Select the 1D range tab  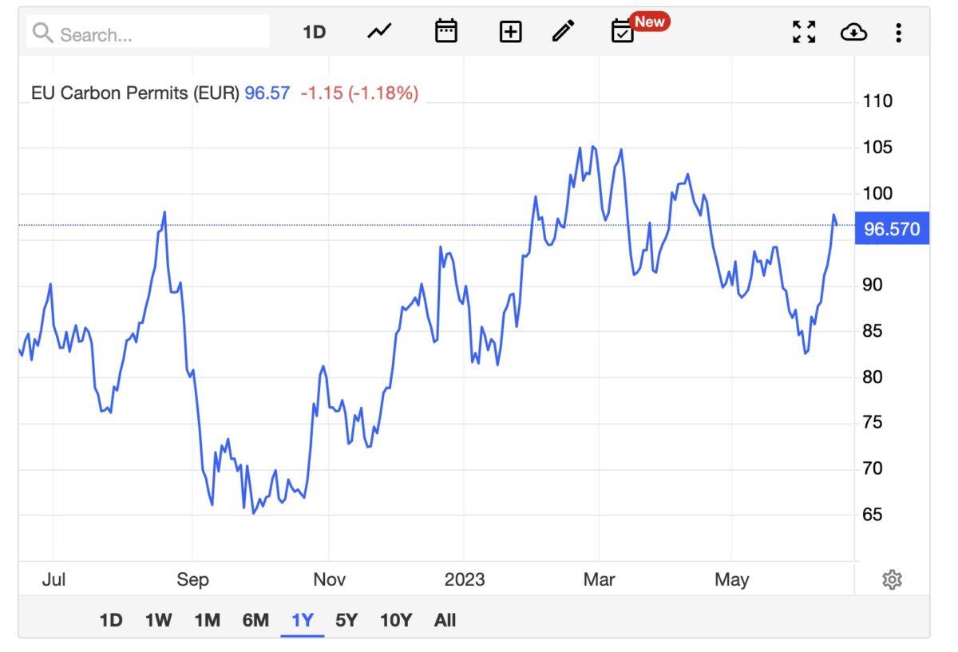tap(111, 620)
